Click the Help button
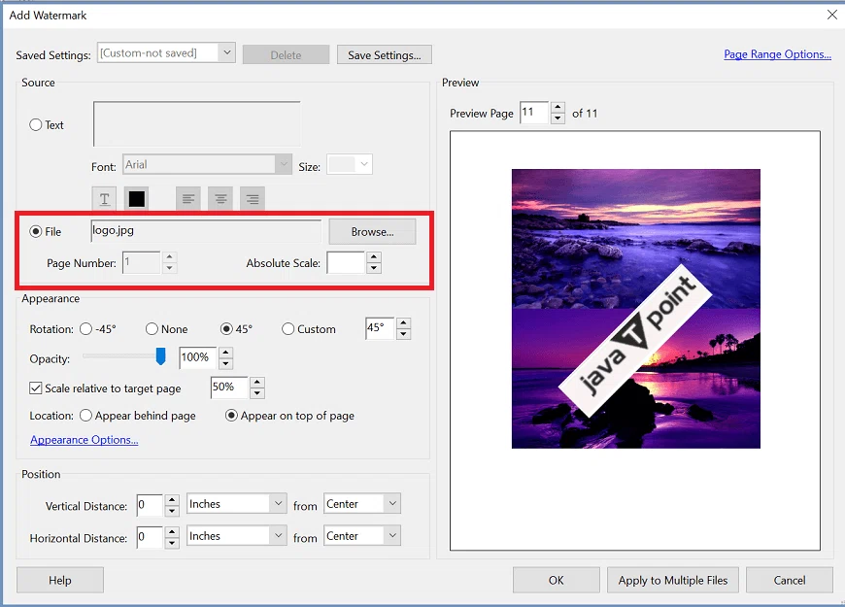Image resolution: width=845 pixels, height=607 pixels. pos(60,580)
